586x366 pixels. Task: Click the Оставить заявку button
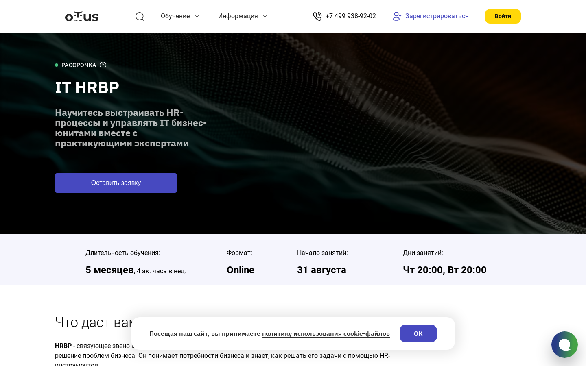click(x=116, y=183)
